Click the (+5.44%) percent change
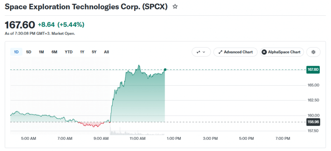331x151 pixels. [x=71, y=25]
